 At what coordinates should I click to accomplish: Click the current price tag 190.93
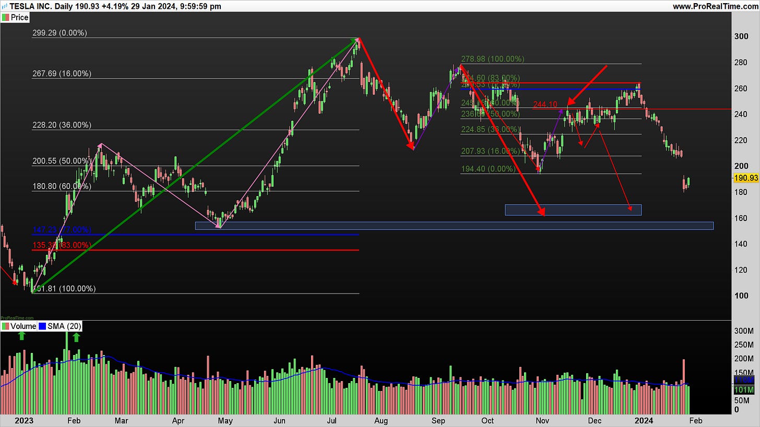point(746,178)
